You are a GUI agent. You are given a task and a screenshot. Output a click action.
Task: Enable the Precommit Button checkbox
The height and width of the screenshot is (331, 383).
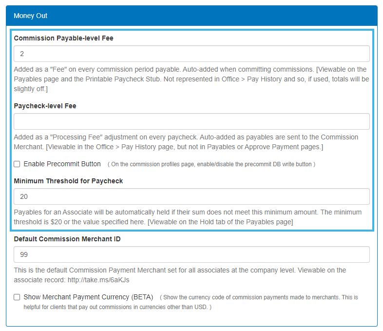click(x=17, y=164)
